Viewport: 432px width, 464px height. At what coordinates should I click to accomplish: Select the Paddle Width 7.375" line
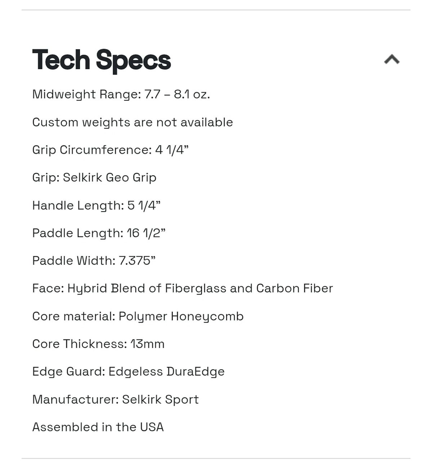coord(94,261)
